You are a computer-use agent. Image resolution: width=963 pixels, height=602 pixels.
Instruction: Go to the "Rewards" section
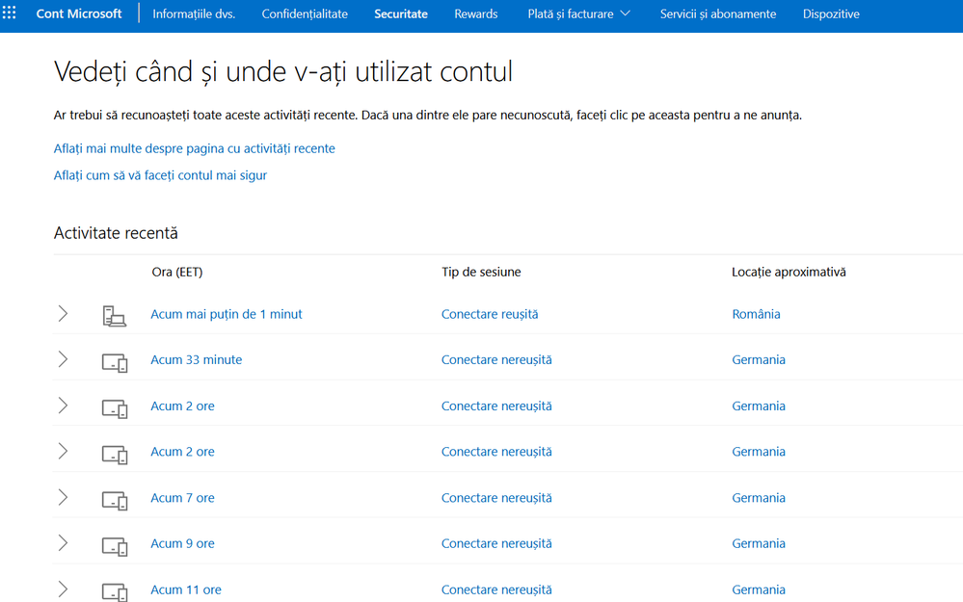[x=475, y=13]
